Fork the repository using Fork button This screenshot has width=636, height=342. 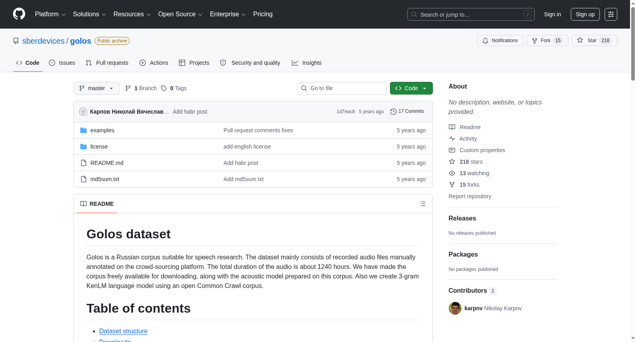[x=547, y=41]
